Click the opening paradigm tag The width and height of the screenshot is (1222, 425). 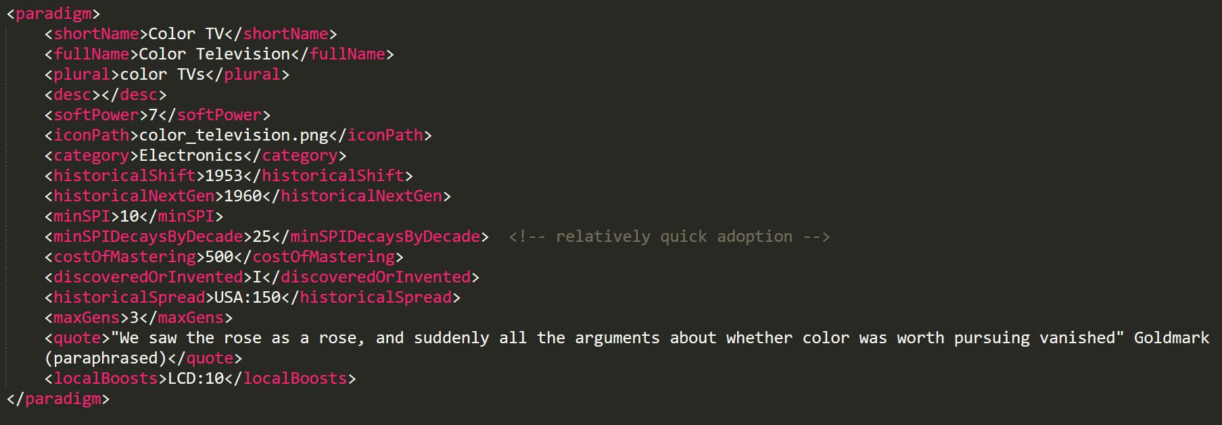[x=53, y=14]
